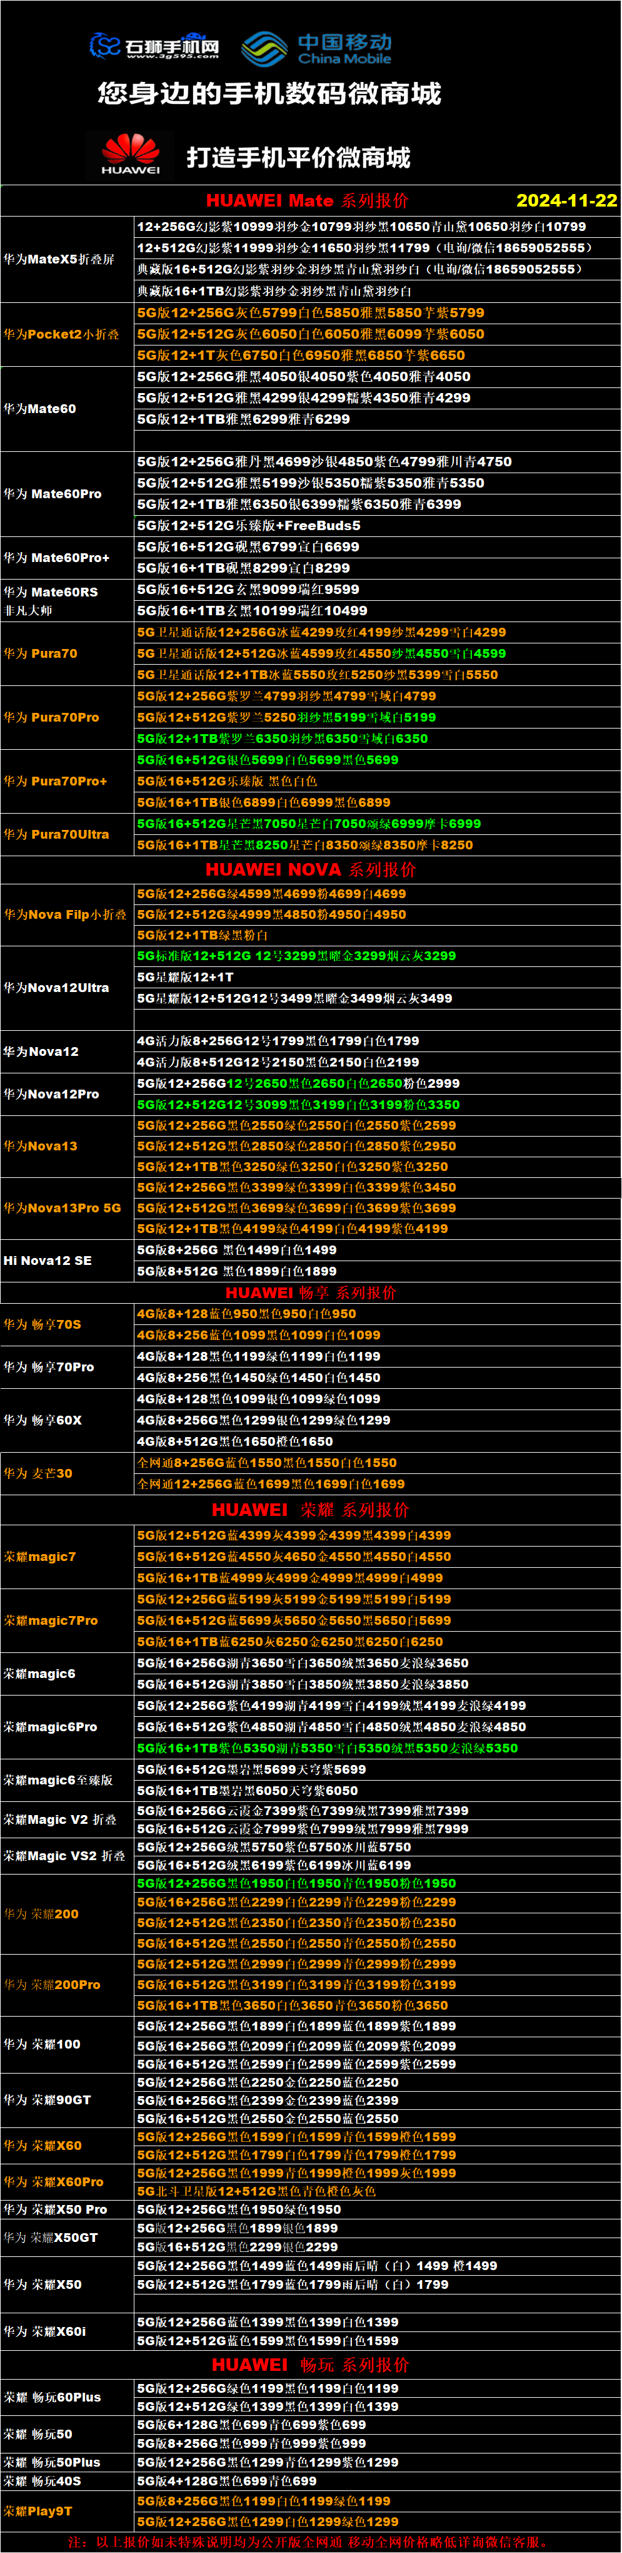Click the date 2024-11-22
The height and width of the screenshot is (2553, 622).
(566, 200)
